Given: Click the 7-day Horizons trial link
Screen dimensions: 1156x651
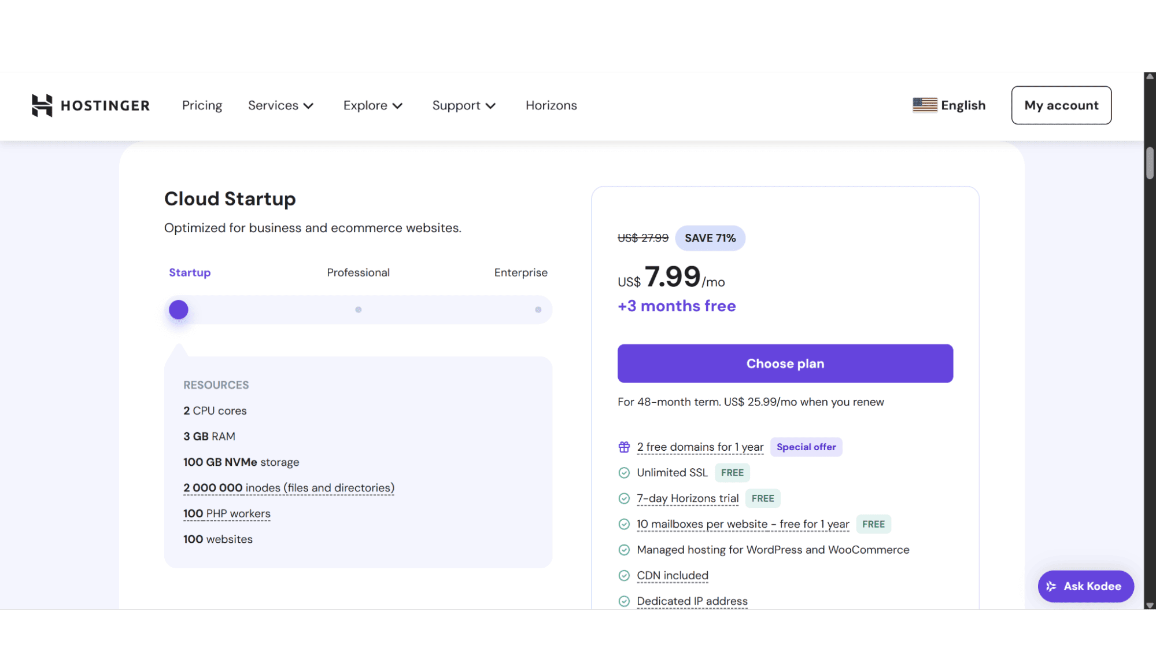Looking at the screenshot, I should (688, 498).
